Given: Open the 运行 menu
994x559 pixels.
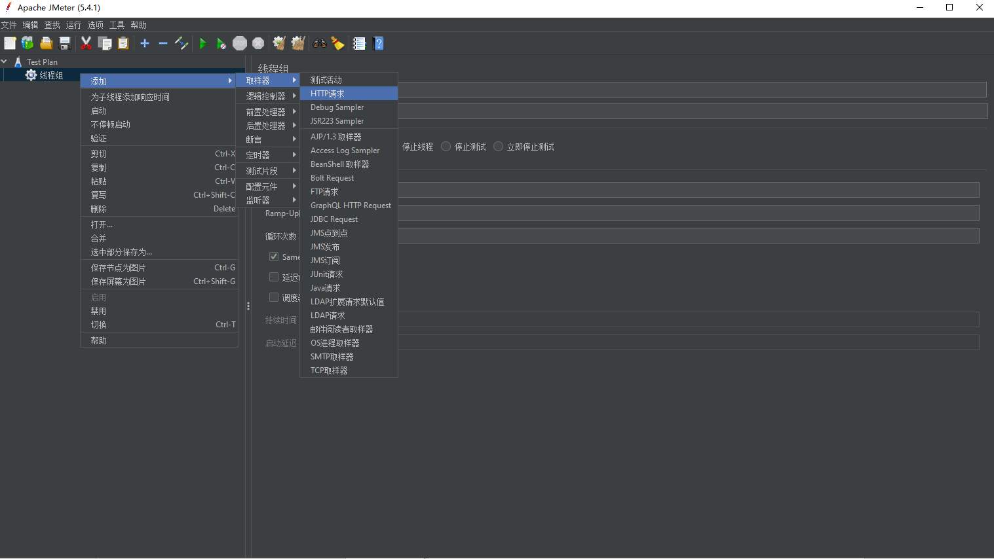Looking at the screenshot, I should pos(73,25).
